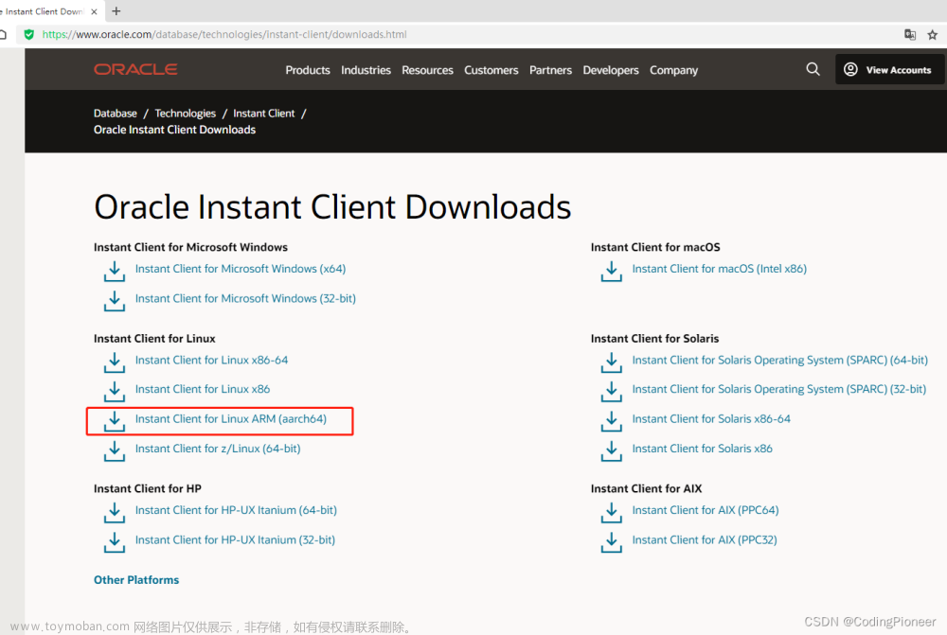This screenshot has width=947, height=635.
Task: Open Instant Client for Microsoft Windows (x64) link
Action: point(241,269)
